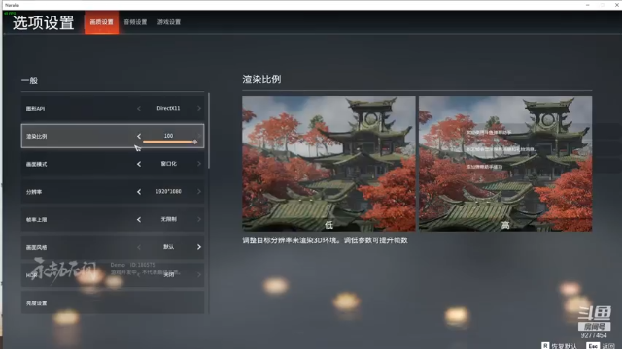Click left arrow for 画面风格
The image size is (622, 349).
click(139, 247)
